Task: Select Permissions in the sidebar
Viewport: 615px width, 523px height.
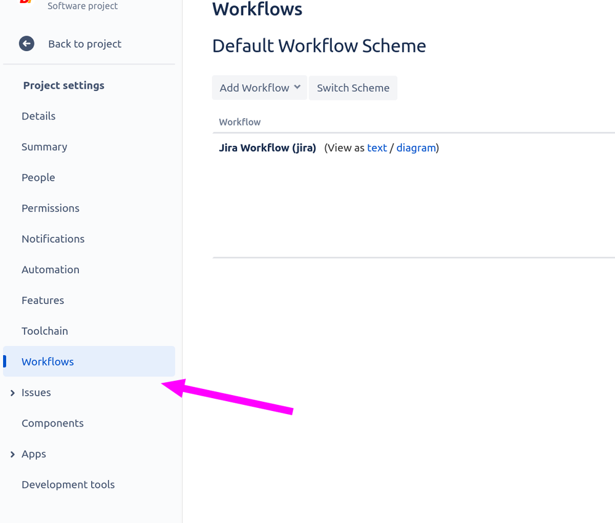Action: point(50,208)
